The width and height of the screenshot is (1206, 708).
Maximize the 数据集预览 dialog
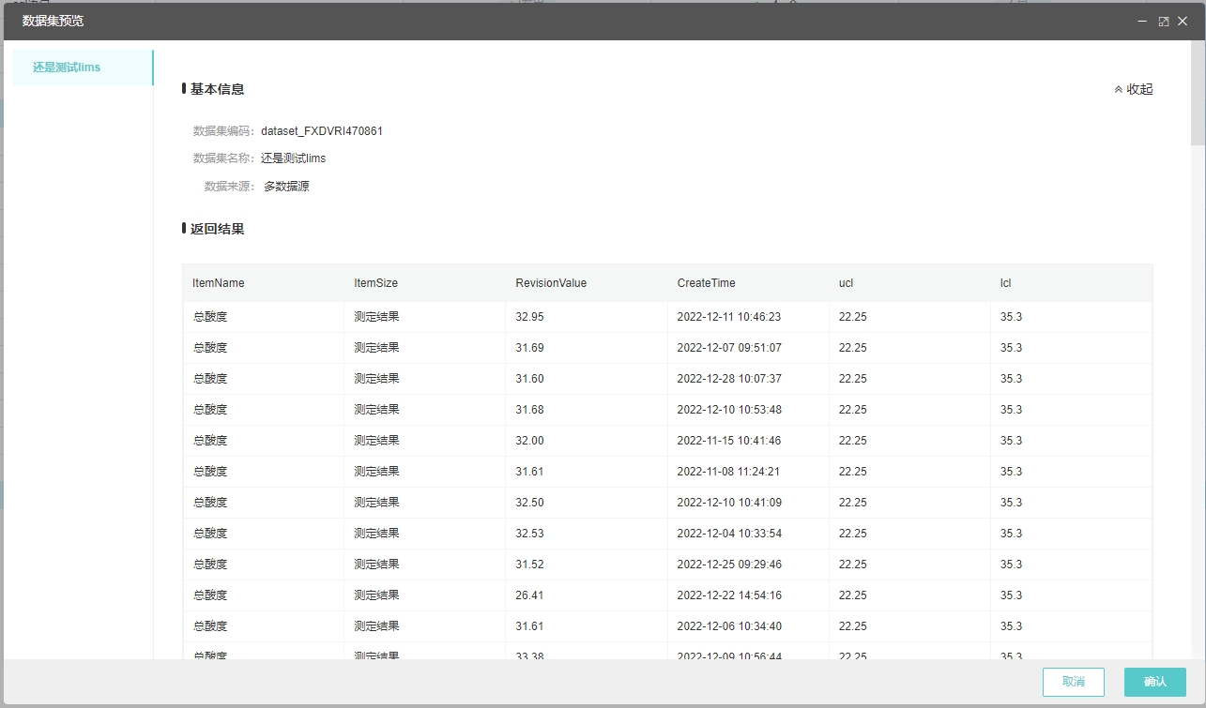point(1164,21)
